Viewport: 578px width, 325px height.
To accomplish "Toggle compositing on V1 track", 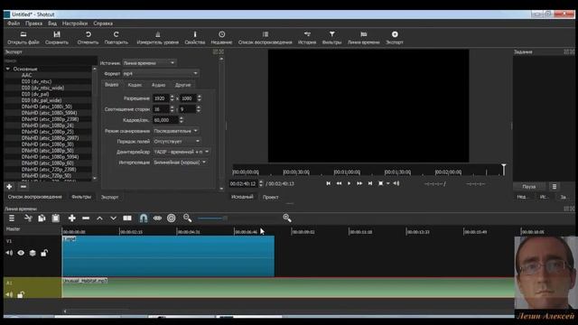I will pos(33,253).
